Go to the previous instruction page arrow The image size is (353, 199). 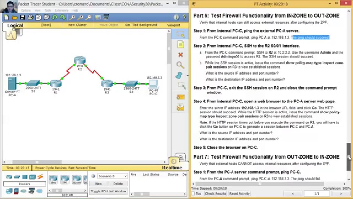(293, 193)
